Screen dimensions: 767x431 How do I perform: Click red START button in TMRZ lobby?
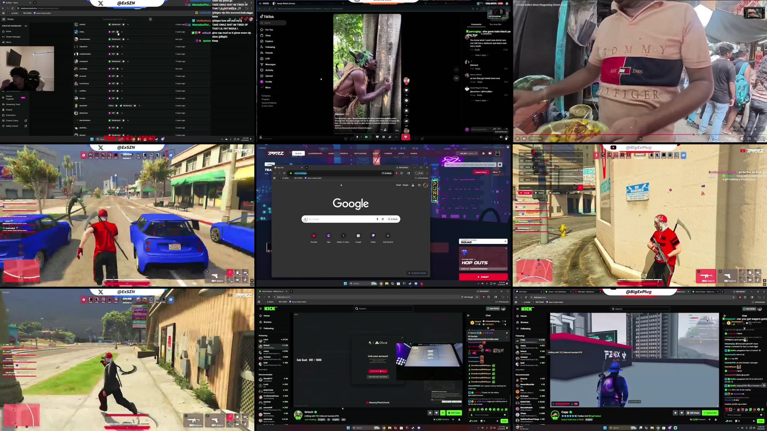[x=483, y=277]
